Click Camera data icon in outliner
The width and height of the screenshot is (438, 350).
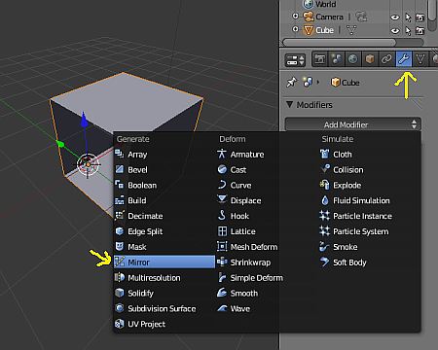point(361,17)
